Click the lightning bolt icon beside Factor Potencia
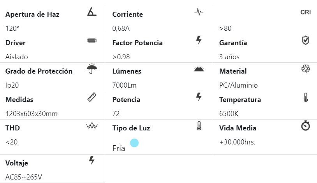This screenshot has width=317, height=183. [x=199, y=40]
